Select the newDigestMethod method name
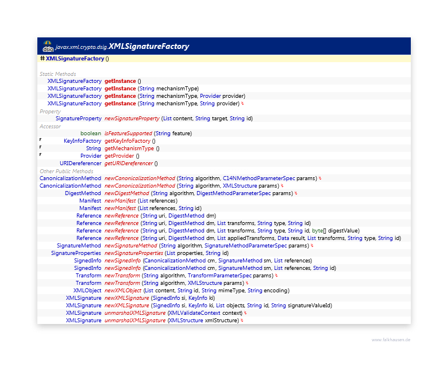The width and height of the screenshot is (443, 366). [127, 193]
